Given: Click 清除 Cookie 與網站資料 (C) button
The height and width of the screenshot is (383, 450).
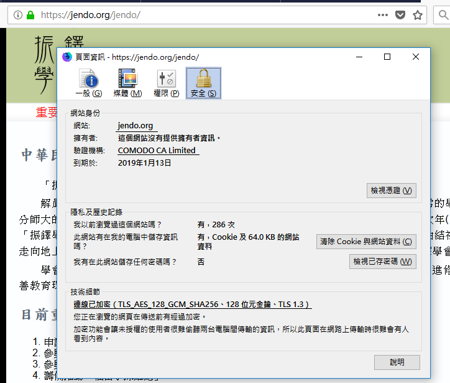Looking at the screenshot, I should (x=366, y=242).
